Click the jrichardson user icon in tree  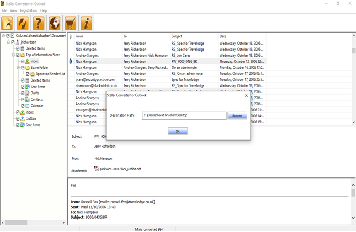click(x=18, y=42)
